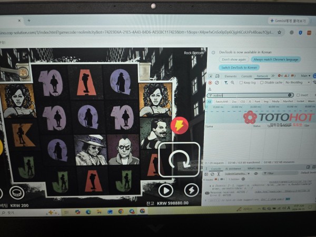The width and height of the screenshot is (316, 237).
Task: Filter requests by CSS type
Action: (x=243, y=102)
